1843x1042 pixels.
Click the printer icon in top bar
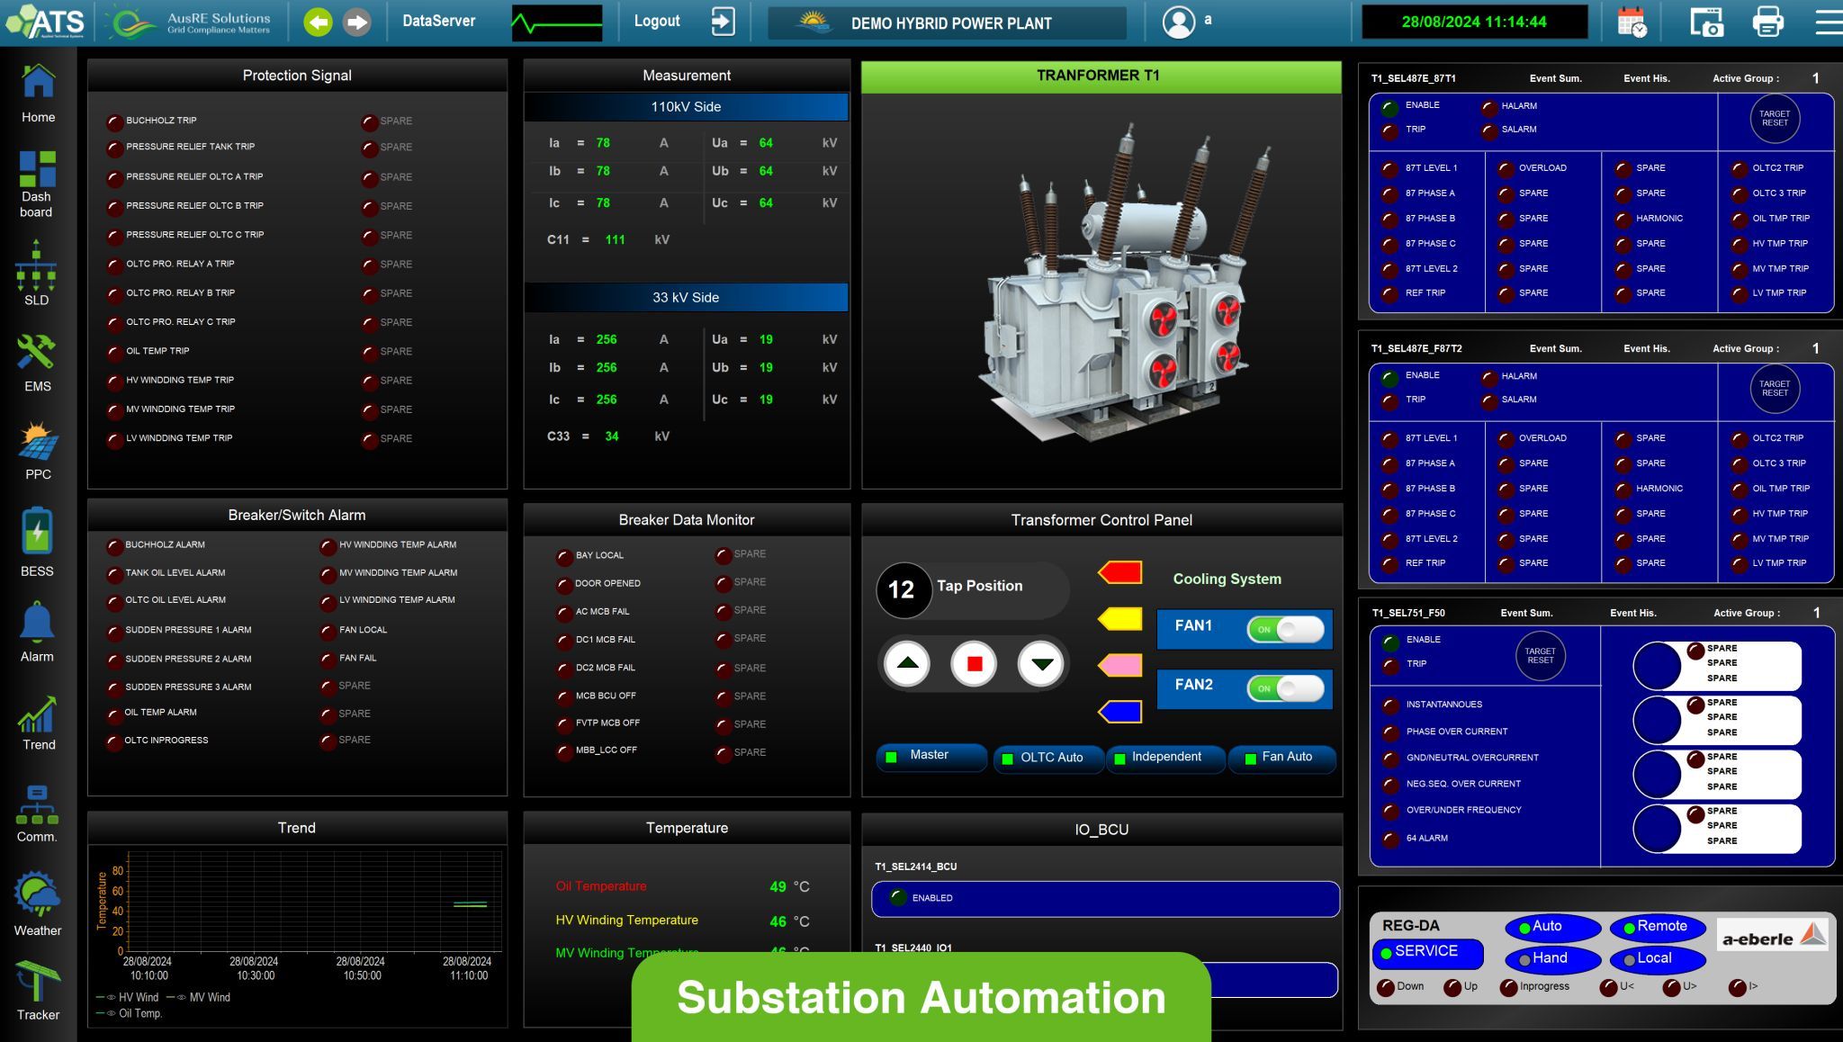coord(1767,22)
